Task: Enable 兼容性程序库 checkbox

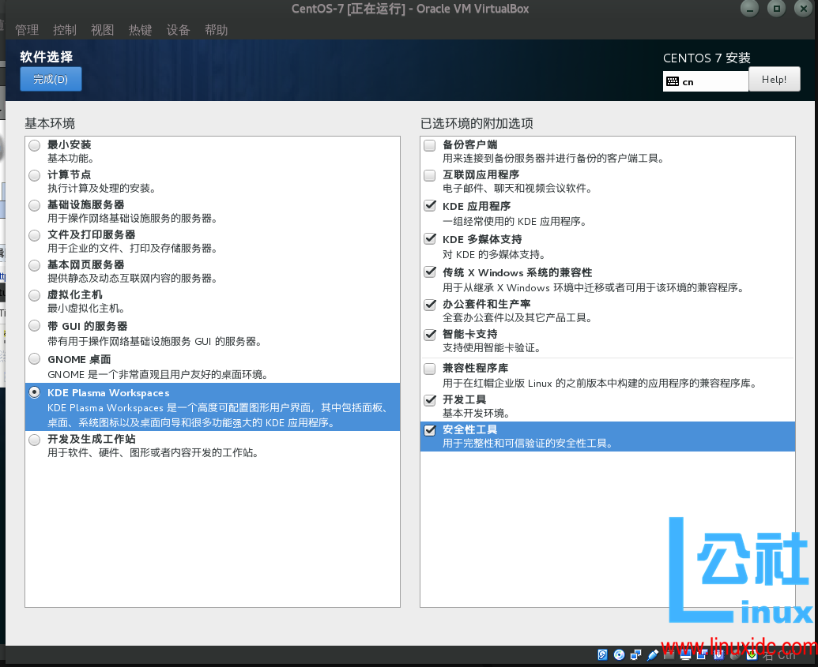Action: point(430,369)
